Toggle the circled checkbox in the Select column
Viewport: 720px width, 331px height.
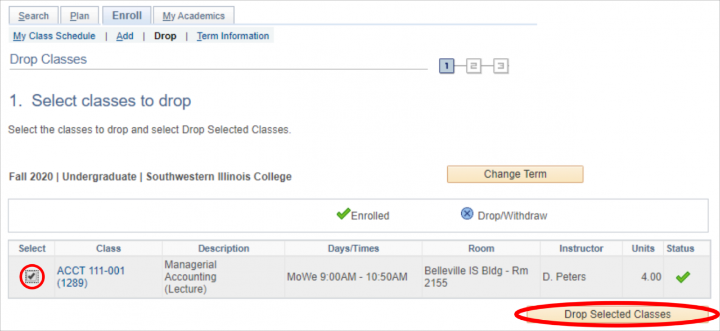pyautogui.click(x=31, y=277)
